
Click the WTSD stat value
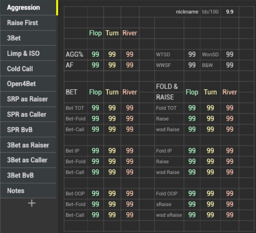(x=192, y=55)
